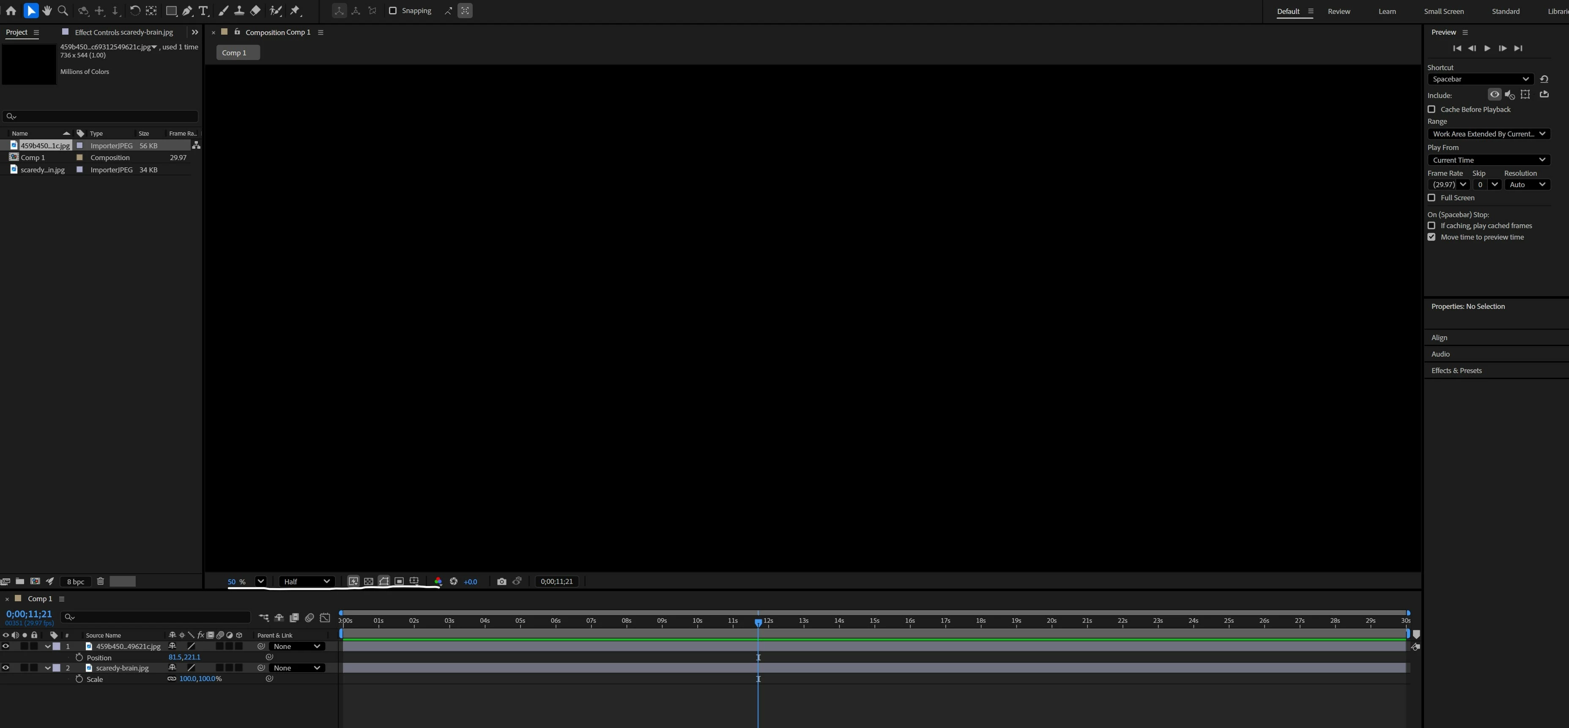Click the 8 bpc color depth button
This screenshot has width=1569, height=728.
point(76,581)
